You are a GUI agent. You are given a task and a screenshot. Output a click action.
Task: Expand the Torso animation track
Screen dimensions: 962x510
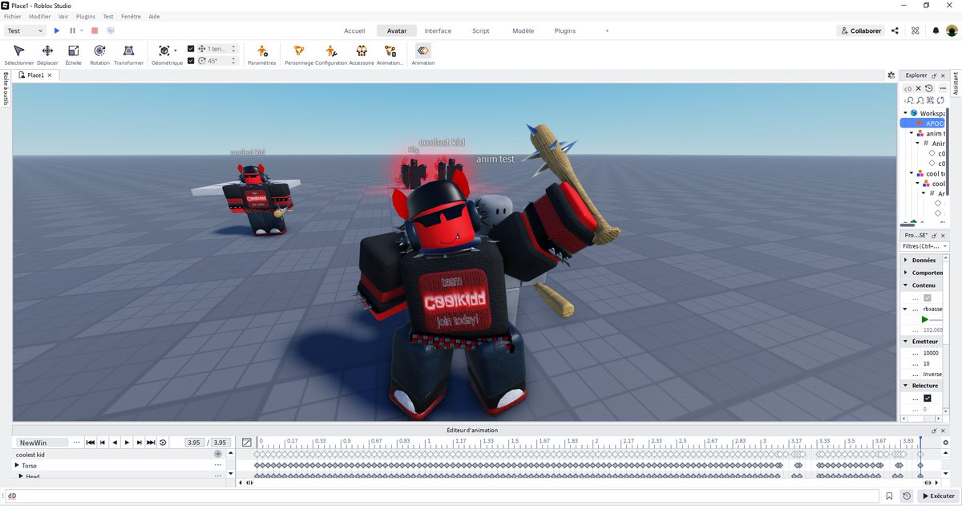[x=17, y=465]
